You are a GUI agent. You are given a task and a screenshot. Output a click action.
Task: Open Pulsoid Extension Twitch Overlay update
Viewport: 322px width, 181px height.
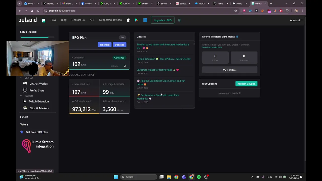[164, 59]
